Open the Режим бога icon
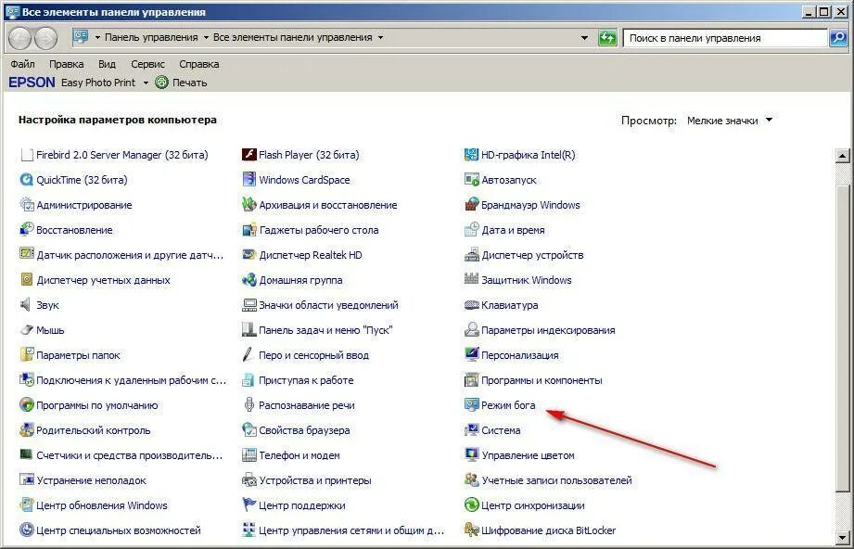Viewport: 854px width, 549px height. coord(471,405)
